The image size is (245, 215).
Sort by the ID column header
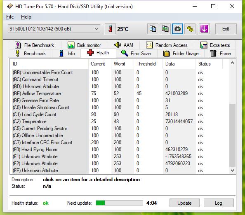[50, 64]
